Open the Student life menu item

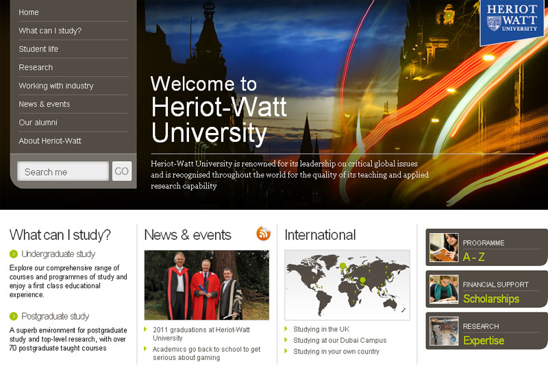(x=38, y=49)
